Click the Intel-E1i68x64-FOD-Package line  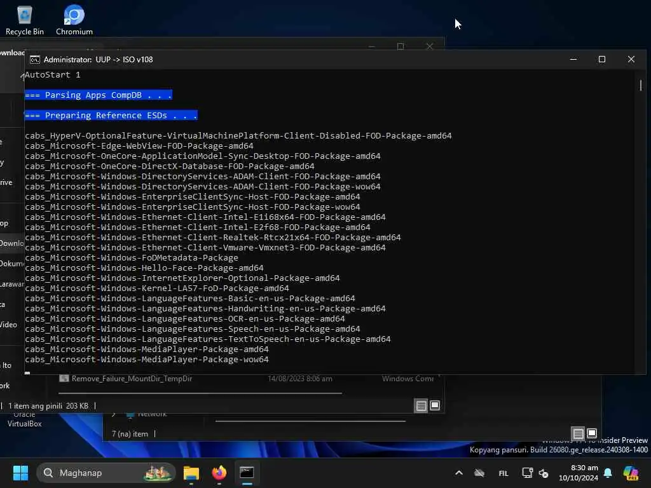[x=205, y=217]
